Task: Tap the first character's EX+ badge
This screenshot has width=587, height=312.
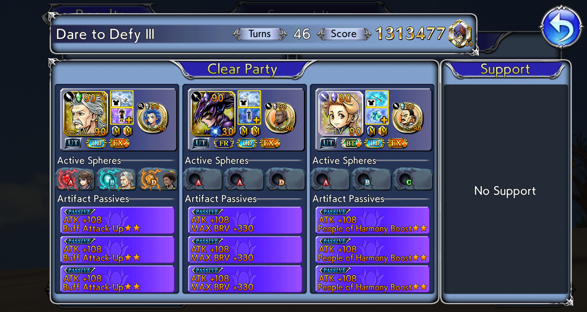Action: 120,143
